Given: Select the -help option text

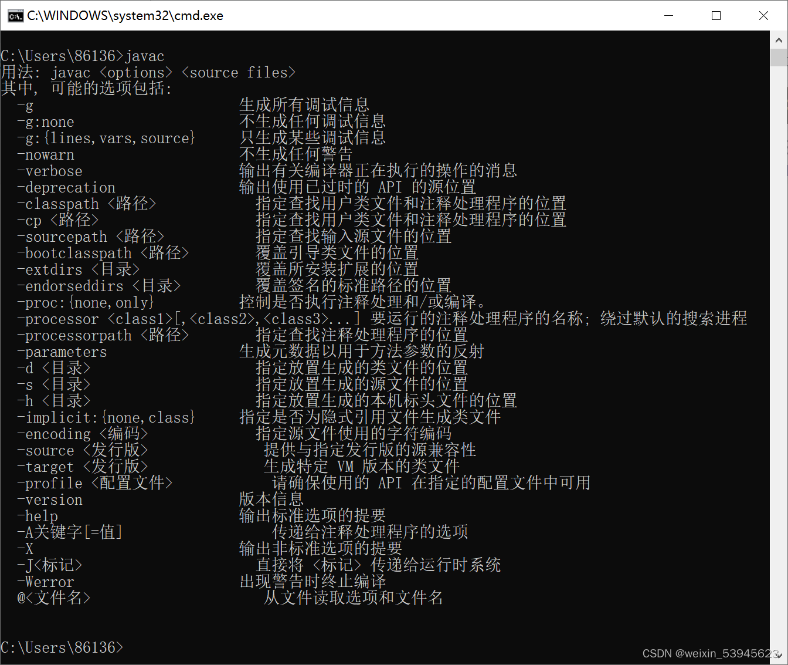Looking at the screenshot, I should tap(38, 515).
